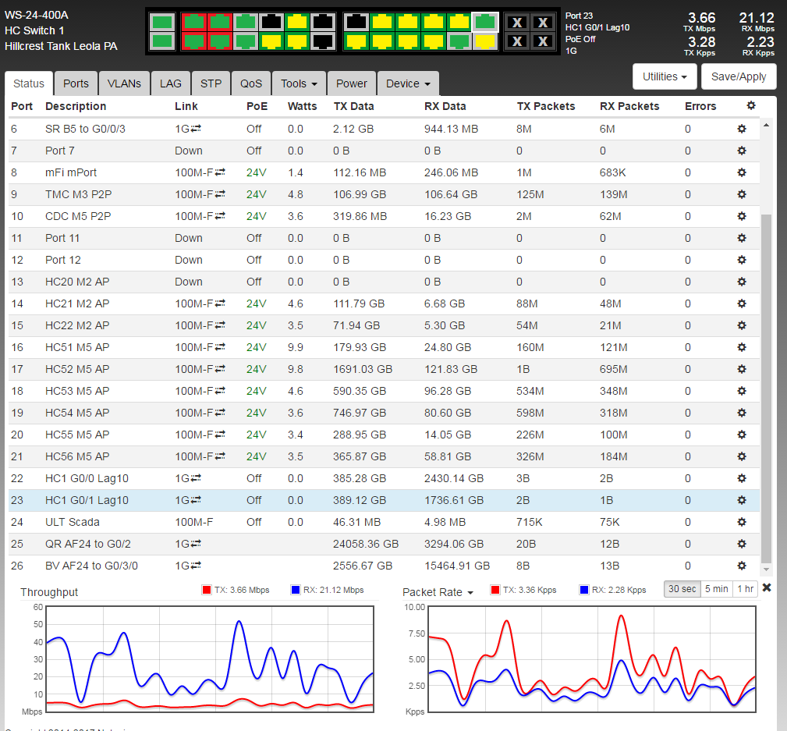Open gear icon for HC20 M2 AP row
787x731 pixels.
(x=742, y=282)
